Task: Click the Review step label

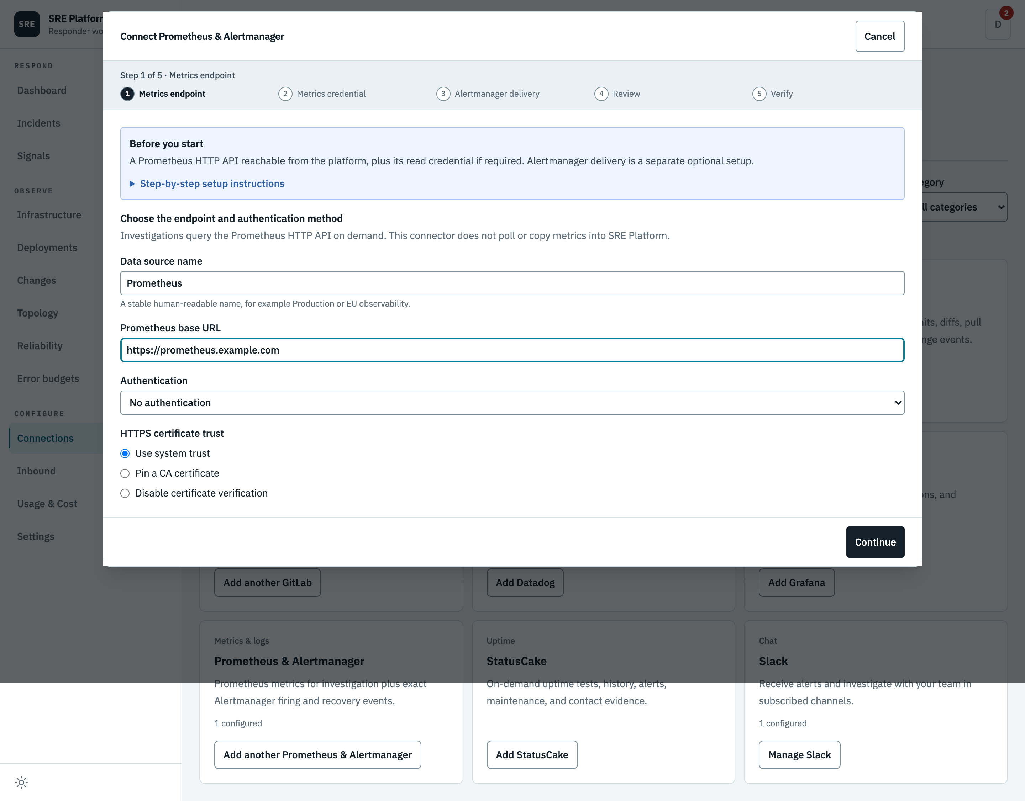Action: (626, 94)
